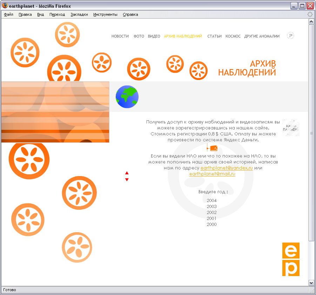Click the red down arrow
The image size is (316, 295).
coord(127,180)
